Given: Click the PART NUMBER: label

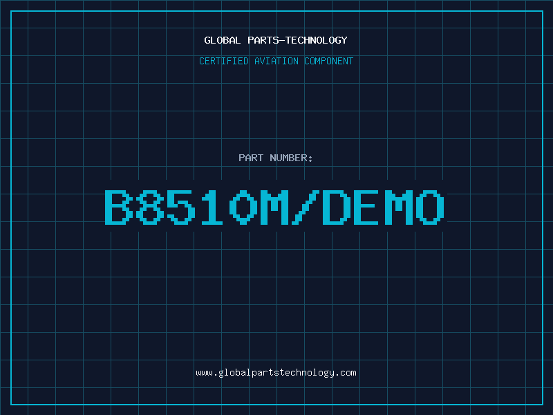Looking at the screenshot, I should coord(276,158).
